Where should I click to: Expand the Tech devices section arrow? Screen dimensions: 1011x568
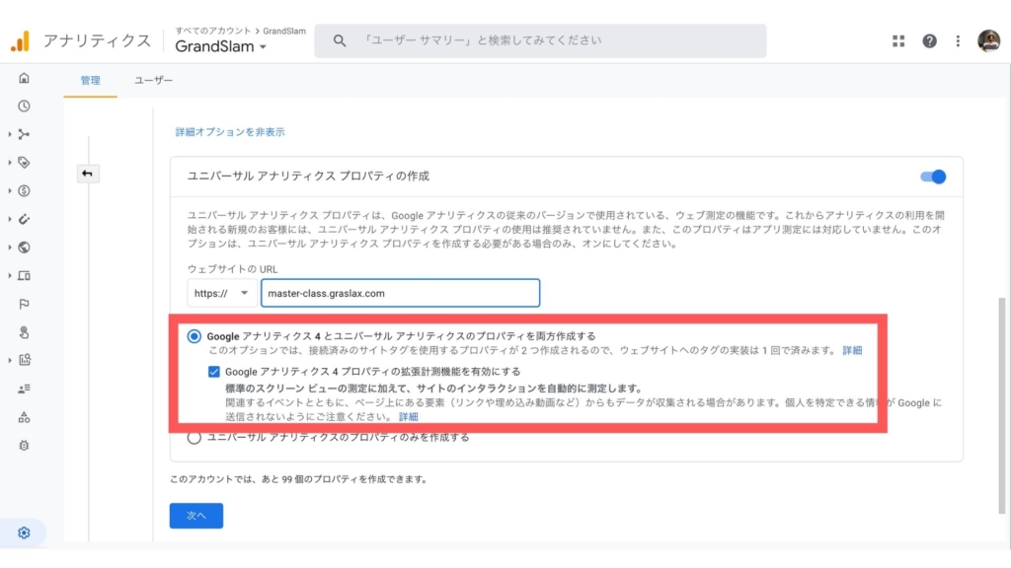pos(10,276)
